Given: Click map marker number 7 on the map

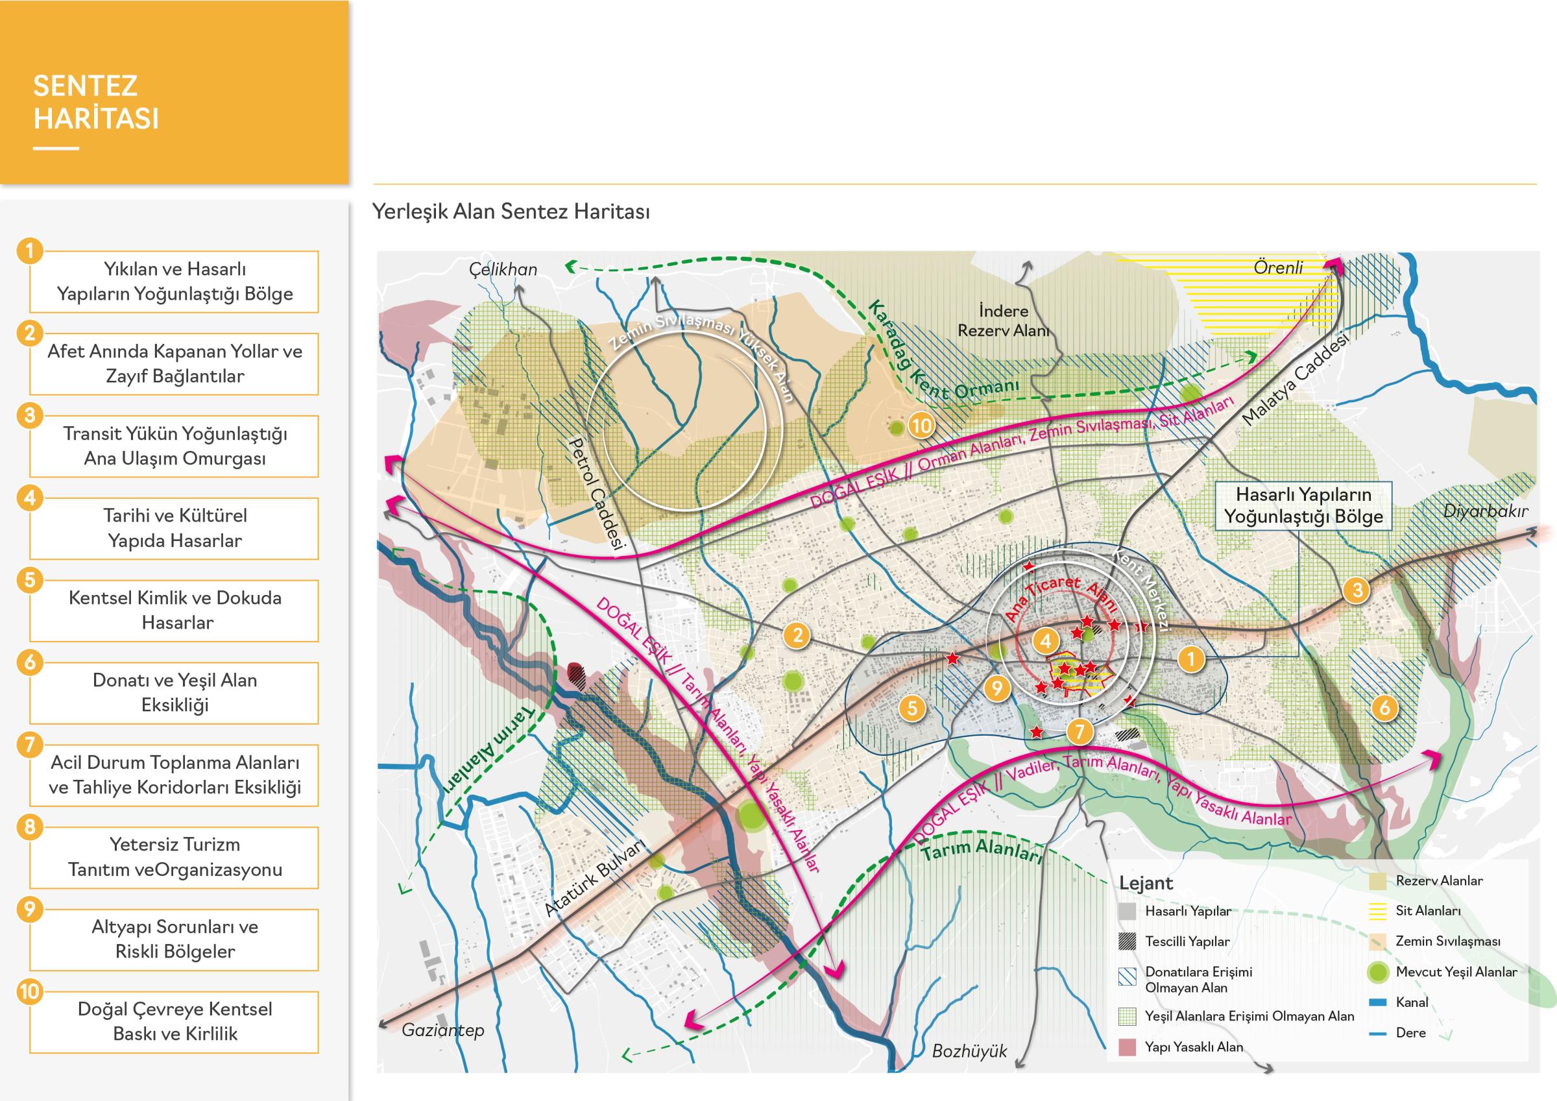Looking at the screenshot, I should click(x=1080, y=732).
